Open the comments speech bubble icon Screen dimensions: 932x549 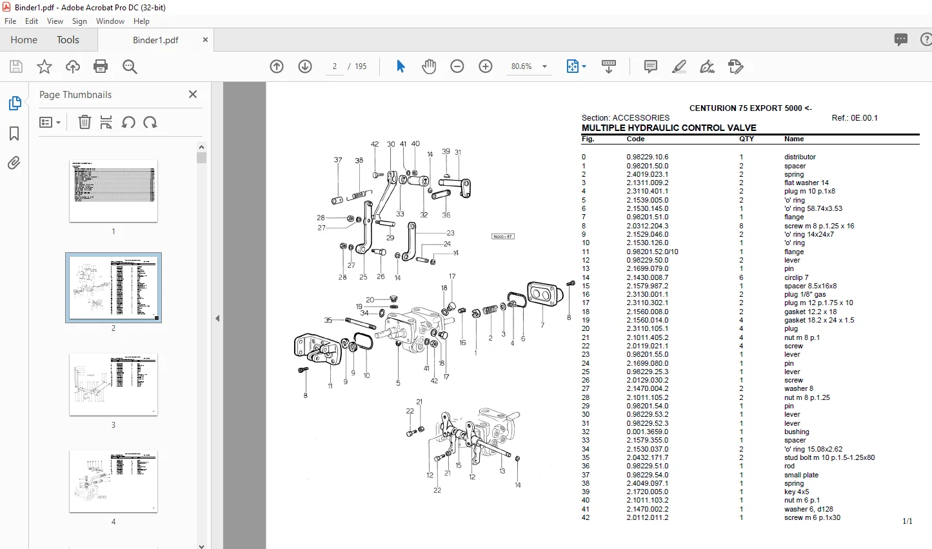[901, 39]
